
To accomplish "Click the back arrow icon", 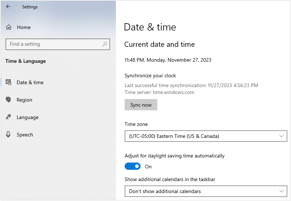I will (x=8, y=7).
